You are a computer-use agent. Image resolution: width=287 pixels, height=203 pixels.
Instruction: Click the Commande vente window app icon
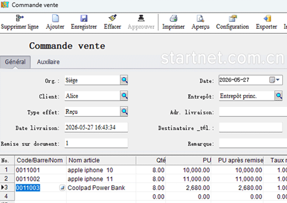(x=5, y=5)
